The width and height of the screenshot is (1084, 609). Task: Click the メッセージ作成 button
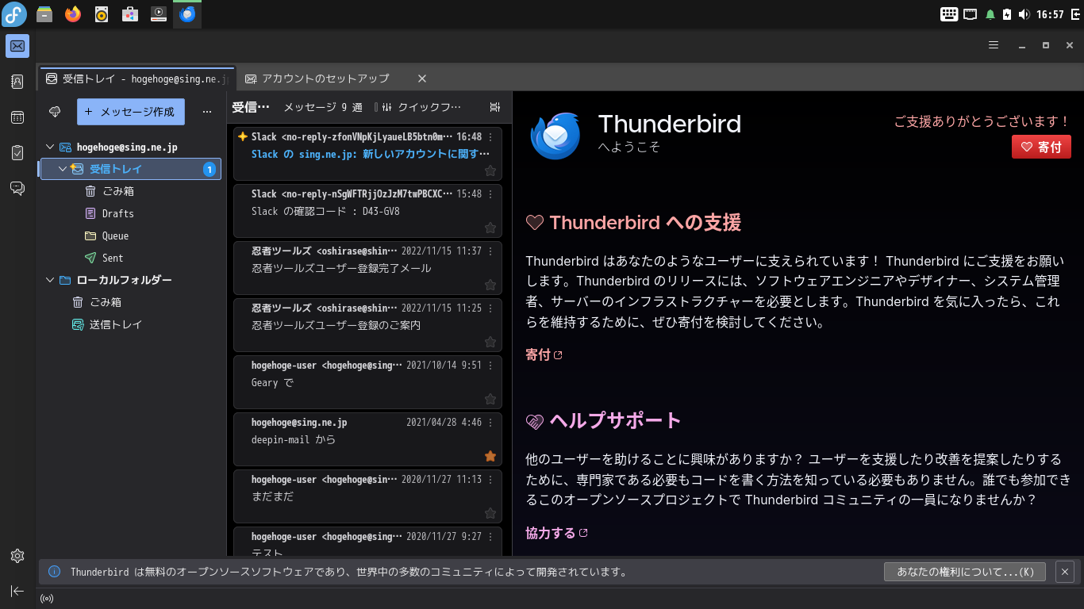tap(131, 112)
